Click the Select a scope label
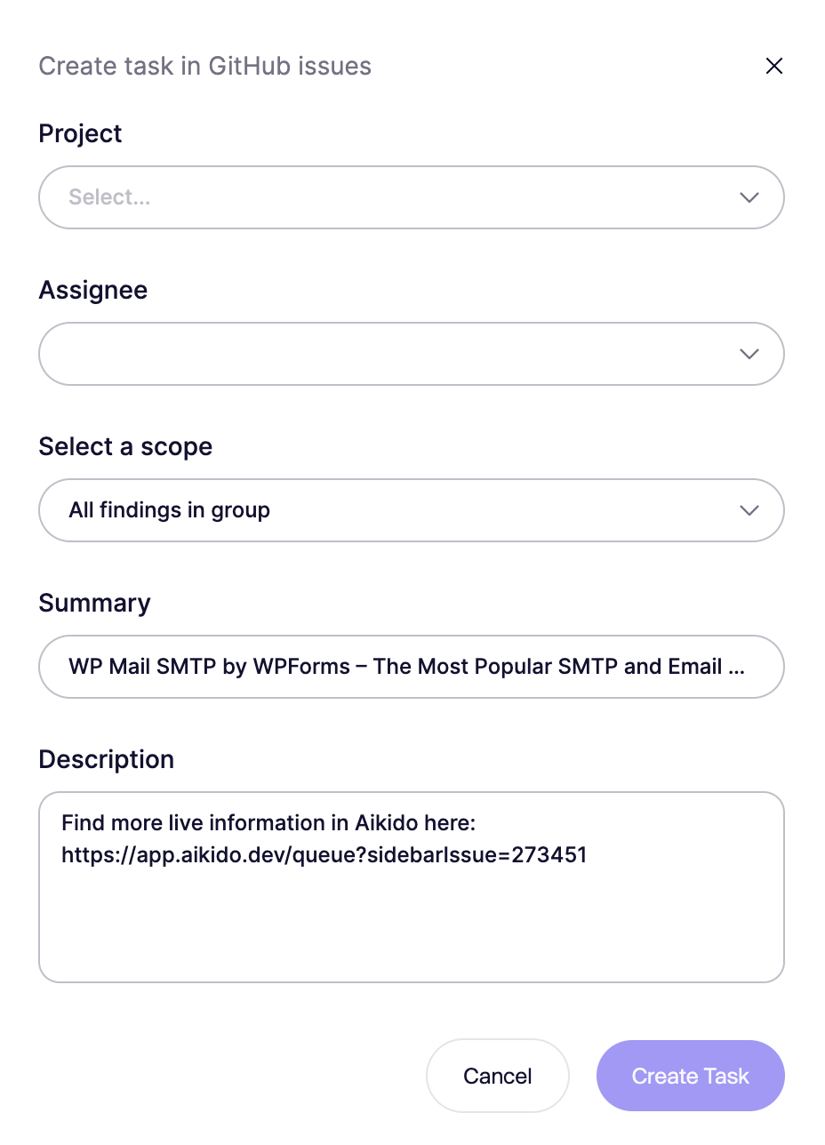Image resolution: width=825 pixels, height=1145 pixels. (125, 446)
